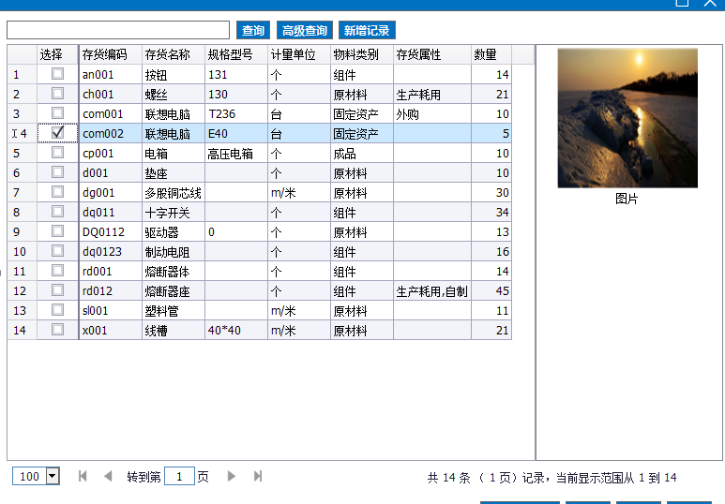The height and width of the screenshot is (504, 725).
Task: Open the page size dropdown showing 100
Action: (x=52, y=477)
